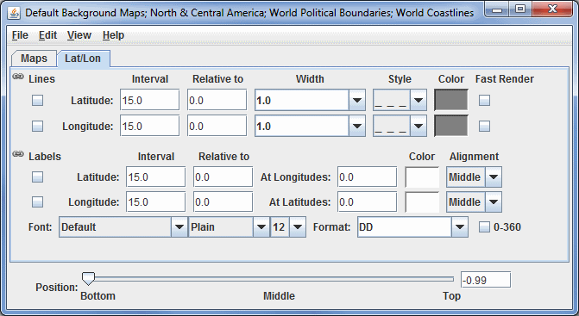Close the background maps window
This screenshot has height=316, width=579.
pyautogui.click(x=552, y=9)
